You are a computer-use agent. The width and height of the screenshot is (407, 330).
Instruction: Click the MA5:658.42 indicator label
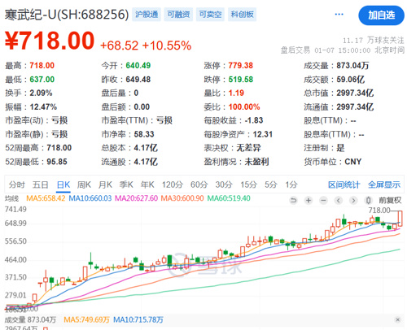click(x=46, y=198)
